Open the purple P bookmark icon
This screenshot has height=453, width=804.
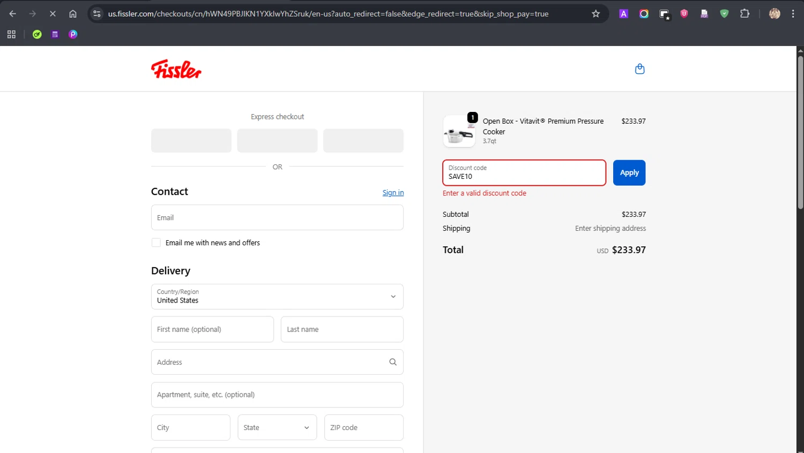73,34
